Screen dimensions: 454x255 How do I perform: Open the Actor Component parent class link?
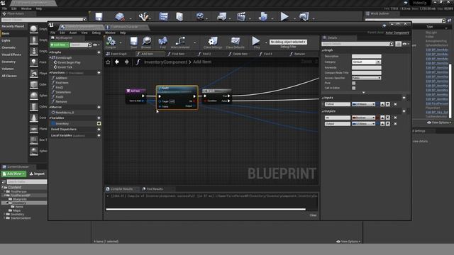[x=397, y=33]
